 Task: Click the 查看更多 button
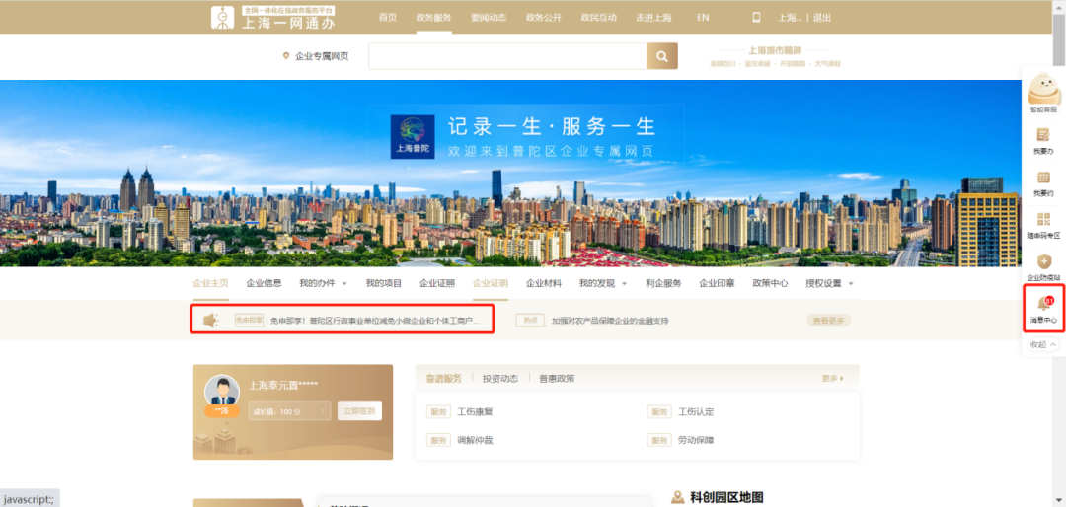pyautogui.click(x=829, y=321)
